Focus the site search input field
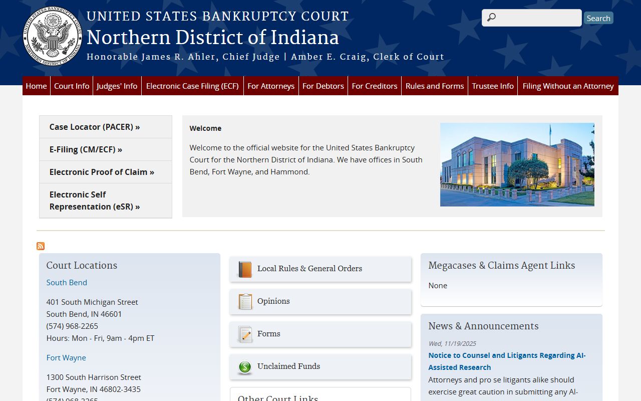This screenshot has height=401, width=641. (532, 18)
